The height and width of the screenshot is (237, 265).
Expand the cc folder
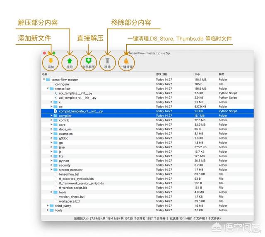[51, 107]
